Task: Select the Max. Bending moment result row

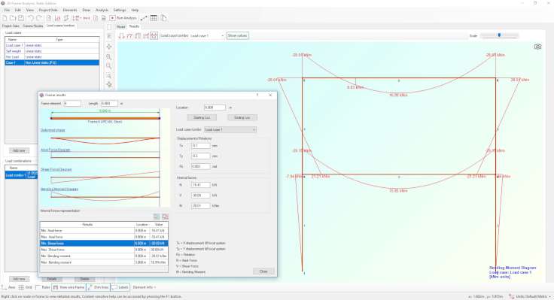Action: coord(104,262)
